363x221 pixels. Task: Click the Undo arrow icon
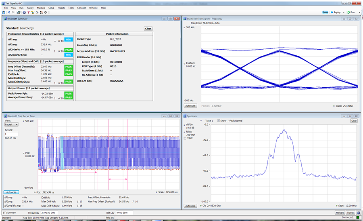[x=8, y=13]
